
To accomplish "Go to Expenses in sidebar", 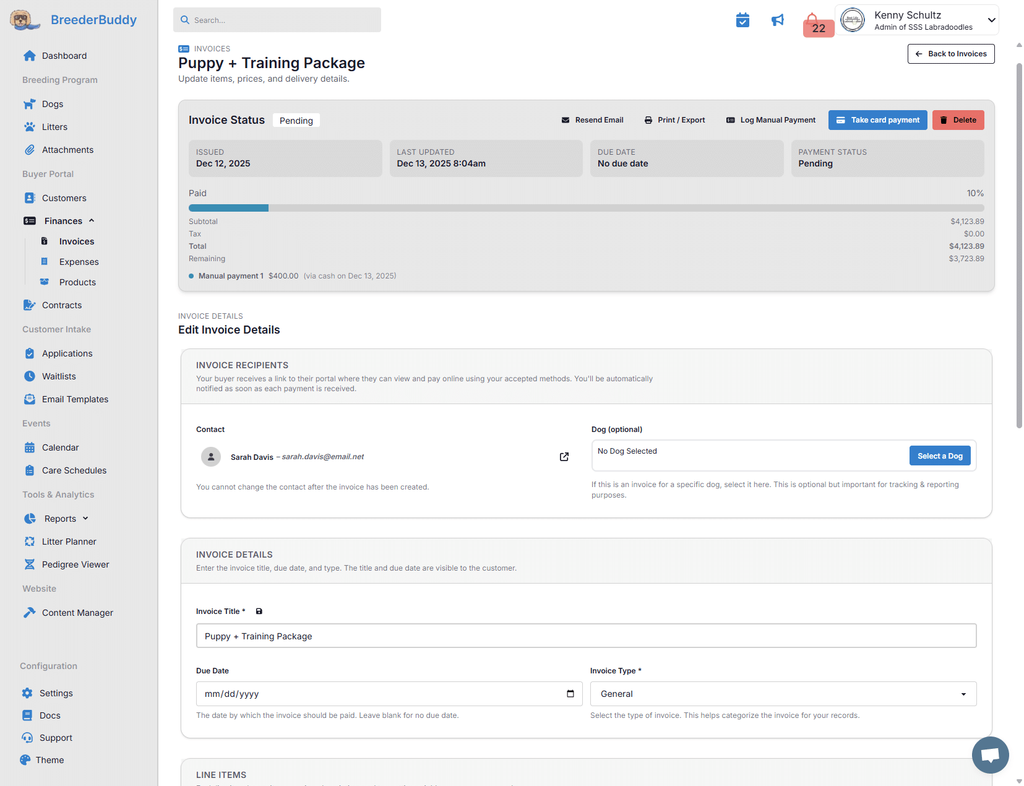I will pos(79,262).
